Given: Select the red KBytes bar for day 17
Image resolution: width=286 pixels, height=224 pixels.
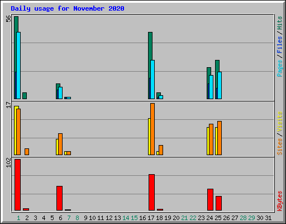Looking at the screenshot, I should 151,192.
